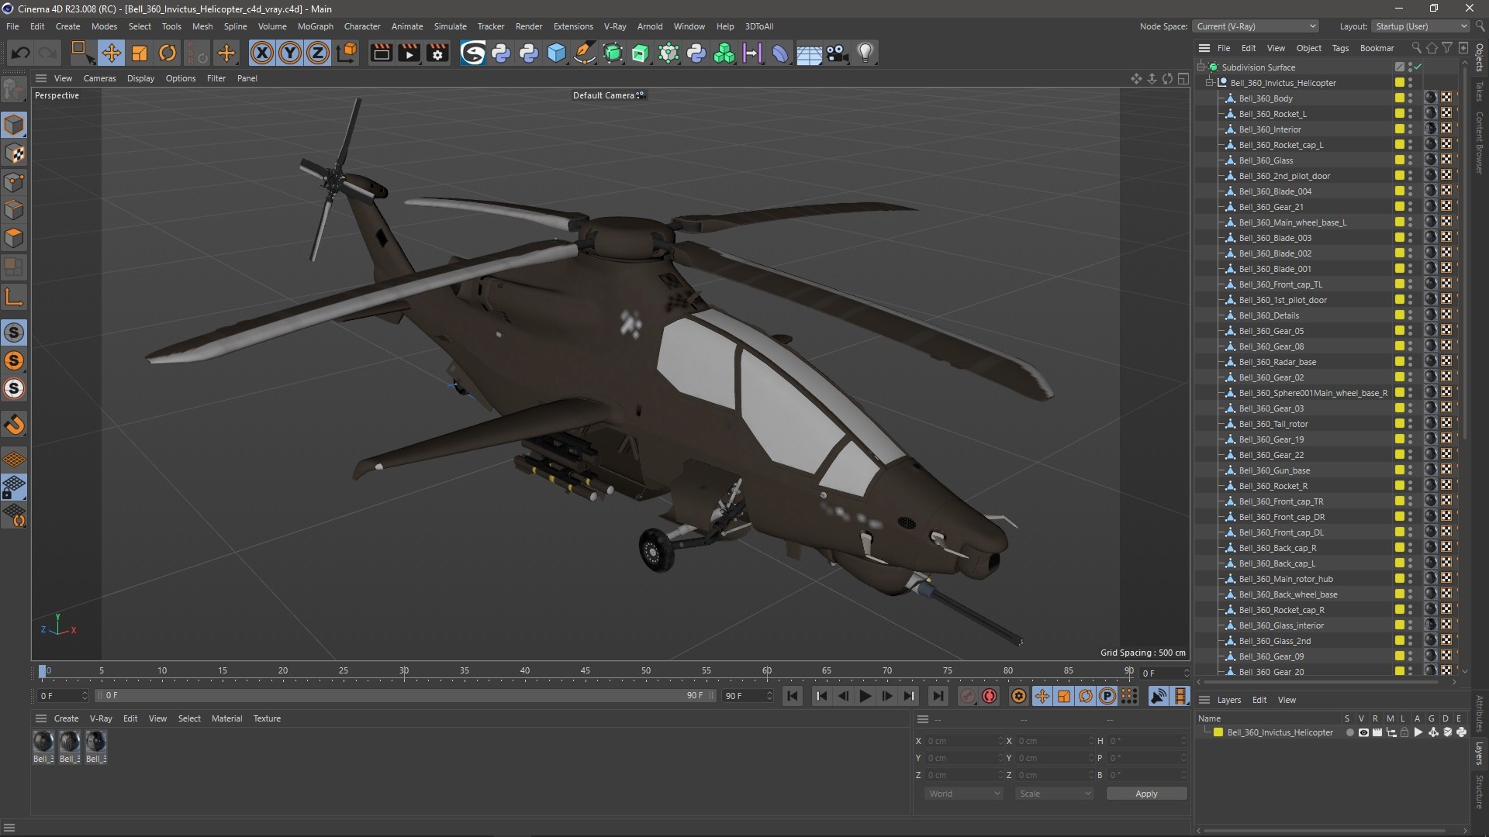Viewport: 1489px width, 837px height.
Task: Toggle visibility eye for Bell_360_Invictus_Helicopter layer
Action: [x=1363, y=732]
